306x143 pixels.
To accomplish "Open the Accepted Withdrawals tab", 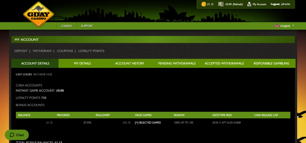I will [x=224, y=63].
